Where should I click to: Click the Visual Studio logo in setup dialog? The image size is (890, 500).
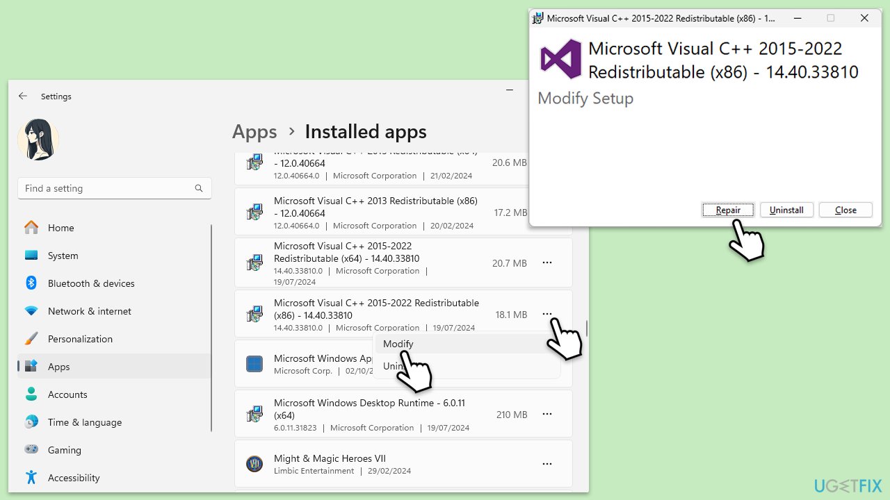[560, 59]
